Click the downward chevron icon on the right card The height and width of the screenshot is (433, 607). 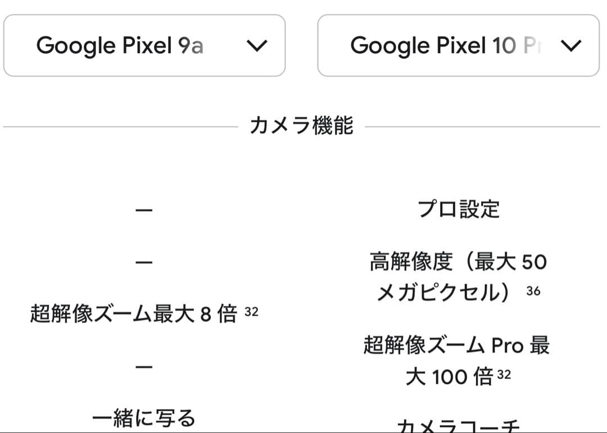pyautogui.click(x=570, y=45)
